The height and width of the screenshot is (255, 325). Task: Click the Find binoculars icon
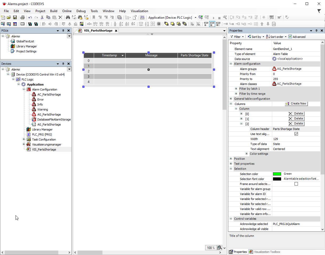pos(68,17)
